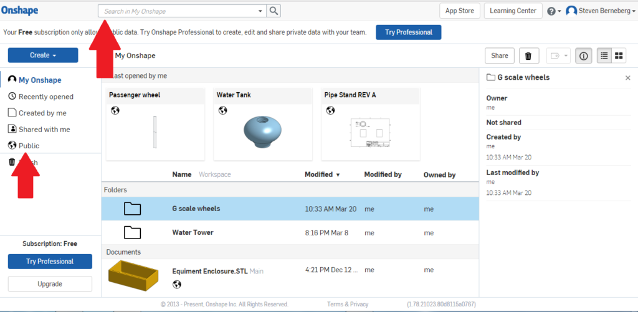Close the G scale wheels details panel
Image resolution: width=638 pixels, height=312 pixels.
click(627, 78)
